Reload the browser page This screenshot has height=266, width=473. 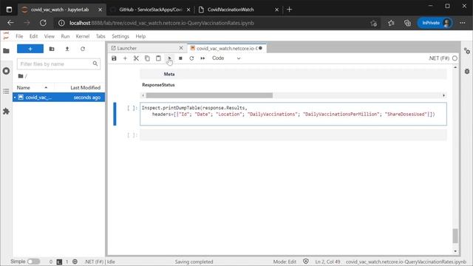(x=43, y=23)
